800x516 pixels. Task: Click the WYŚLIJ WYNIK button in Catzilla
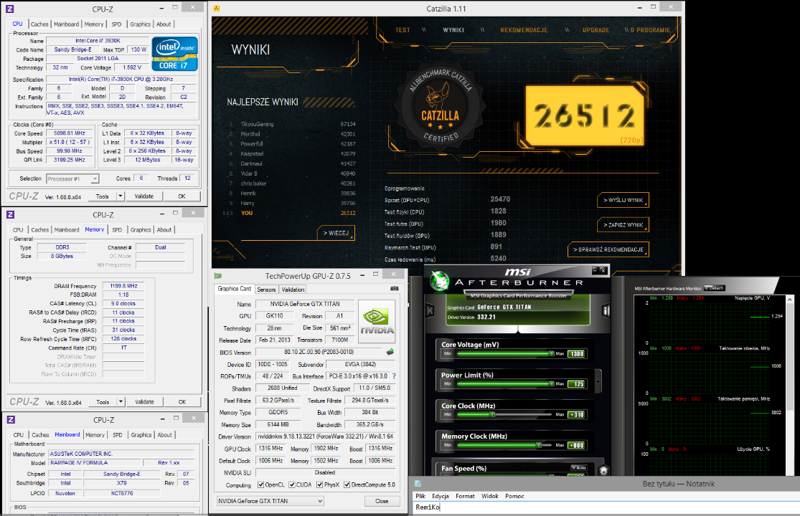click(x=623, y=200)
